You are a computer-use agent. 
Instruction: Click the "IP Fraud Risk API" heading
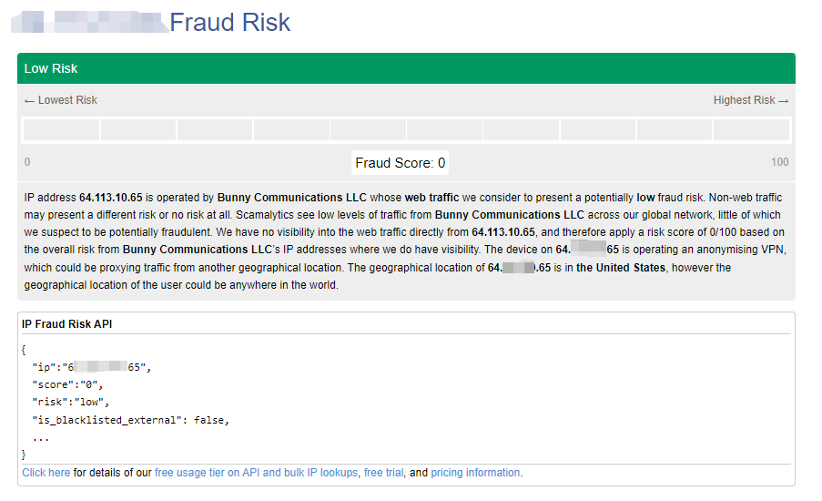click(67, 324)
